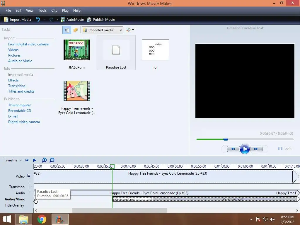
Task: Select the Paradise Lost Audio/Music clip
Action: pyautogui.click(x=205, y=199)
